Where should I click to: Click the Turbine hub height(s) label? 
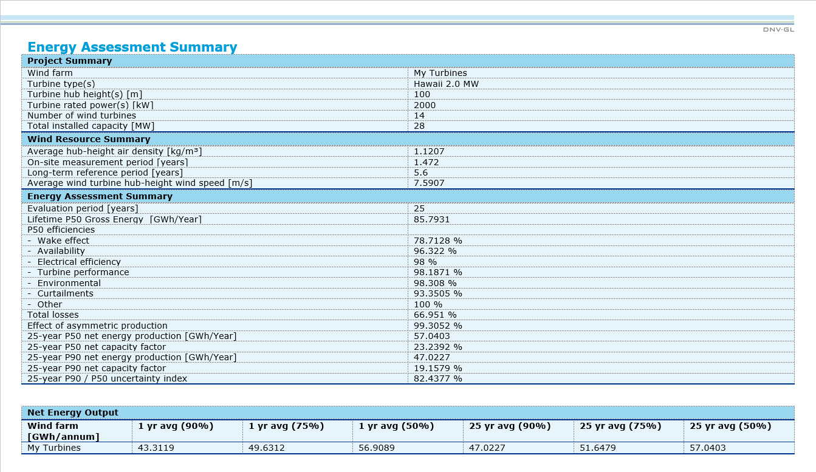point(84,94)
